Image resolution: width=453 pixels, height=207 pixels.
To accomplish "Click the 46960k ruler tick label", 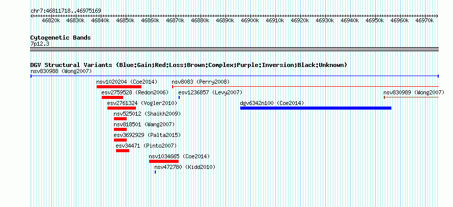I will point(400,21).
